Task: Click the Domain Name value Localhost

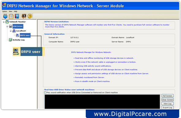Action: pyautogui.click(x=130, y=38)
